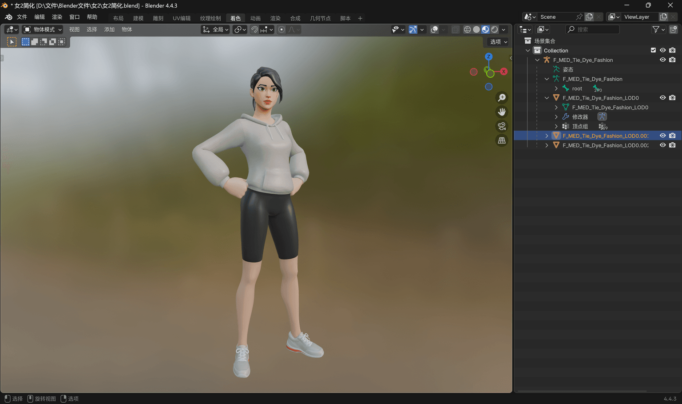This screenshot has width=682, height=404.
Task: Select the tweak cursor tool icon
Action: pyautogui.click(x=12, y=42)
